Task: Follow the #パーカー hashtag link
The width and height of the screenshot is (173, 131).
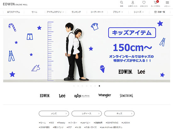Action: coord(73,123)
